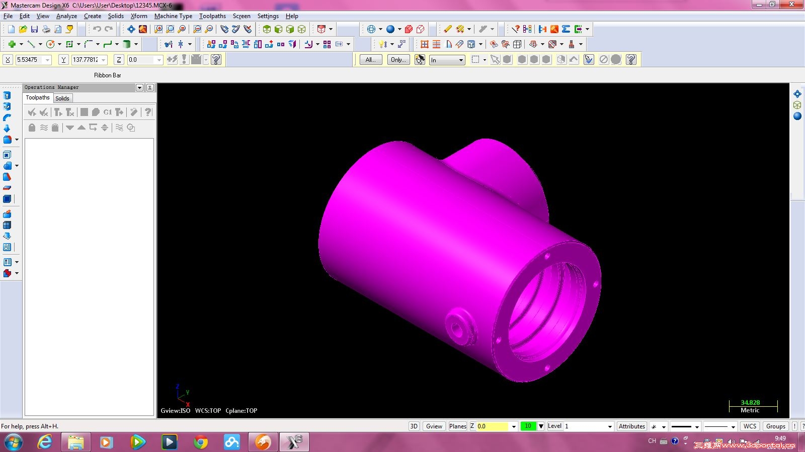Click the Select all operations checkmark icon

click(x=32, y=112)
